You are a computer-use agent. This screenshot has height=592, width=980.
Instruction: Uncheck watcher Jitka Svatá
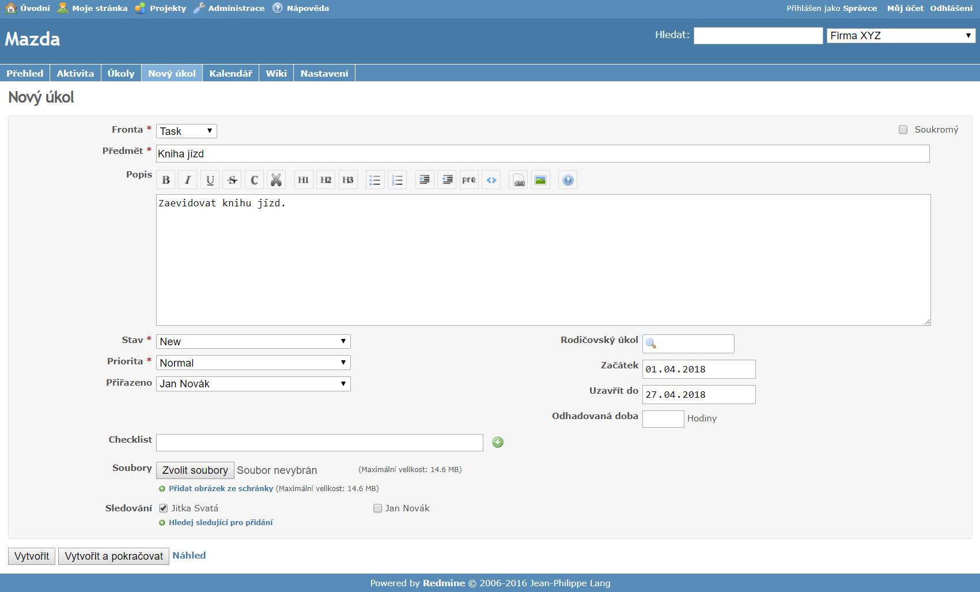point(164,508)
